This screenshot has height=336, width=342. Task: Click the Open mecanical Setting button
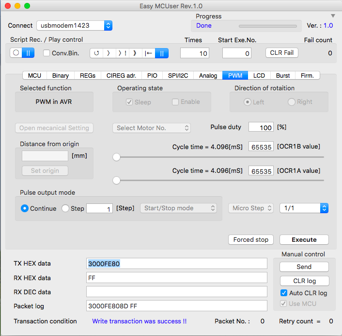[54, 128]
